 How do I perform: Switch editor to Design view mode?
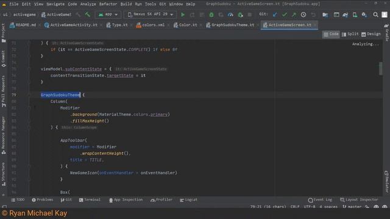click(371, 34)
